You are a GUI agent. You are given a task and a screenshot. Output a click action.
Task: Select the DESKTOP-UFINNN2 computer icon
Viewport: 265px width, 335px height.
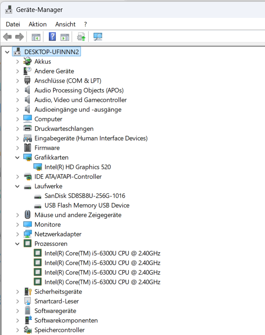point(17,52)
